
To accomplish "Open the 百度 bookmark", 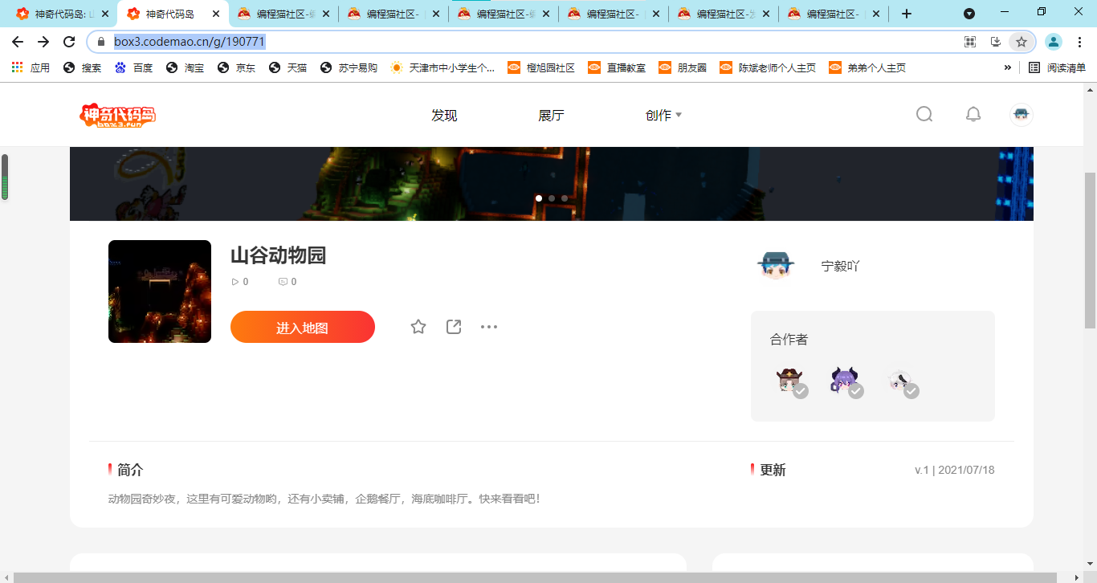I will click(x=133, y=67).
